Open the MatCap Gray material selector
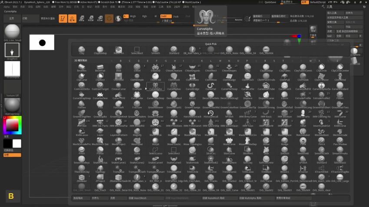This screenshot has width=369, height=207. point(12,105)
